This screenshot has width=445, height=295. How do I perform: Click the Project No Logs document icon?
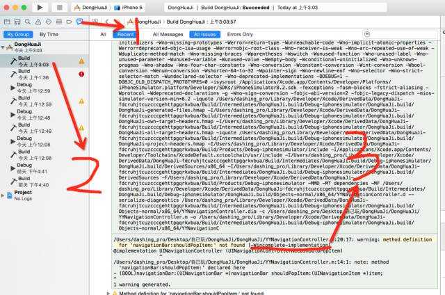pyautogui.click(x=10, y=196)
